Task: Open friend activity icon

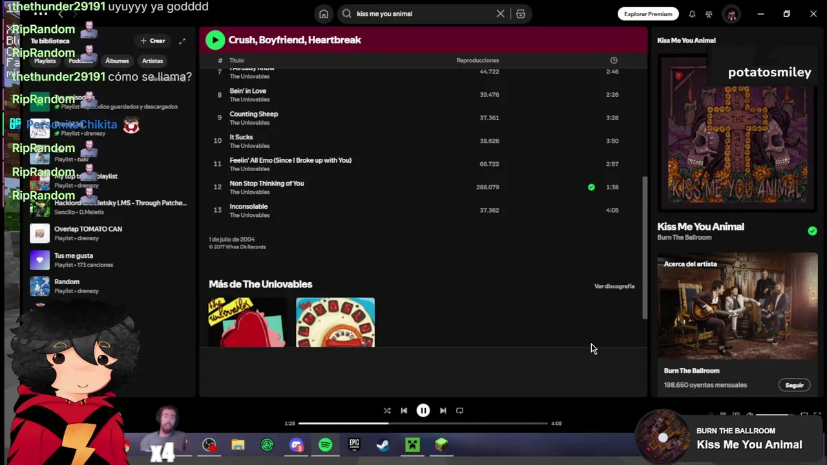Action: pyautogui.click(x=709, y=14)
